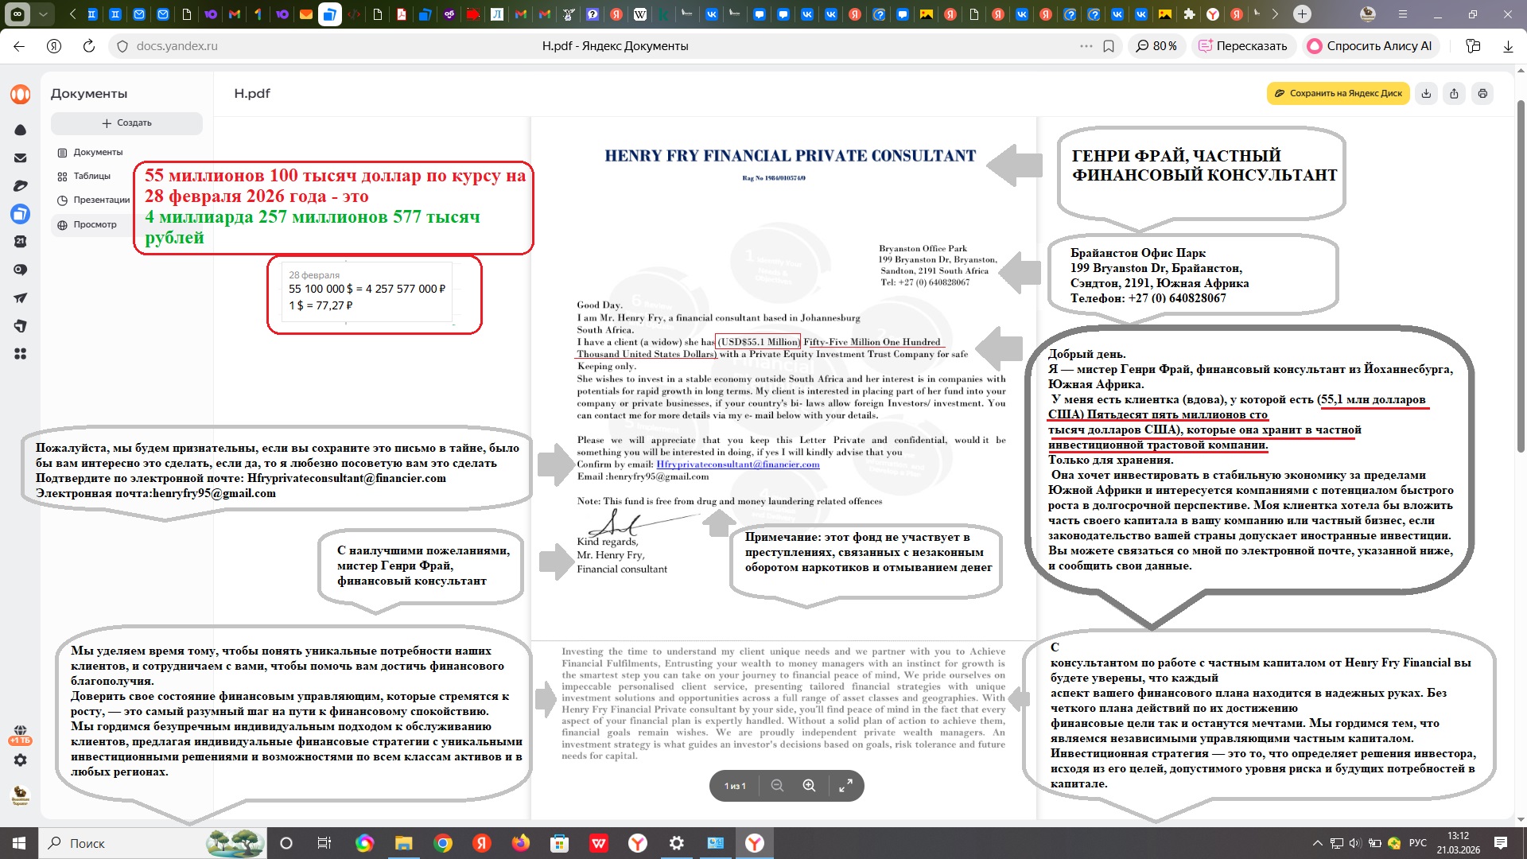Screen dimensions: 1527x859
Task: Click the Windows taskbar Поиск search field
Action: (119, 843)
